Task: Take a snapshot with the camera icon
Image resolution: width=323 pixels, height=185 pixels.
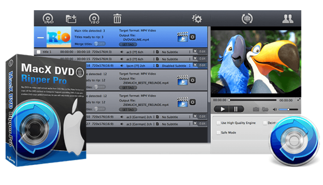Action: coord(256,109)
